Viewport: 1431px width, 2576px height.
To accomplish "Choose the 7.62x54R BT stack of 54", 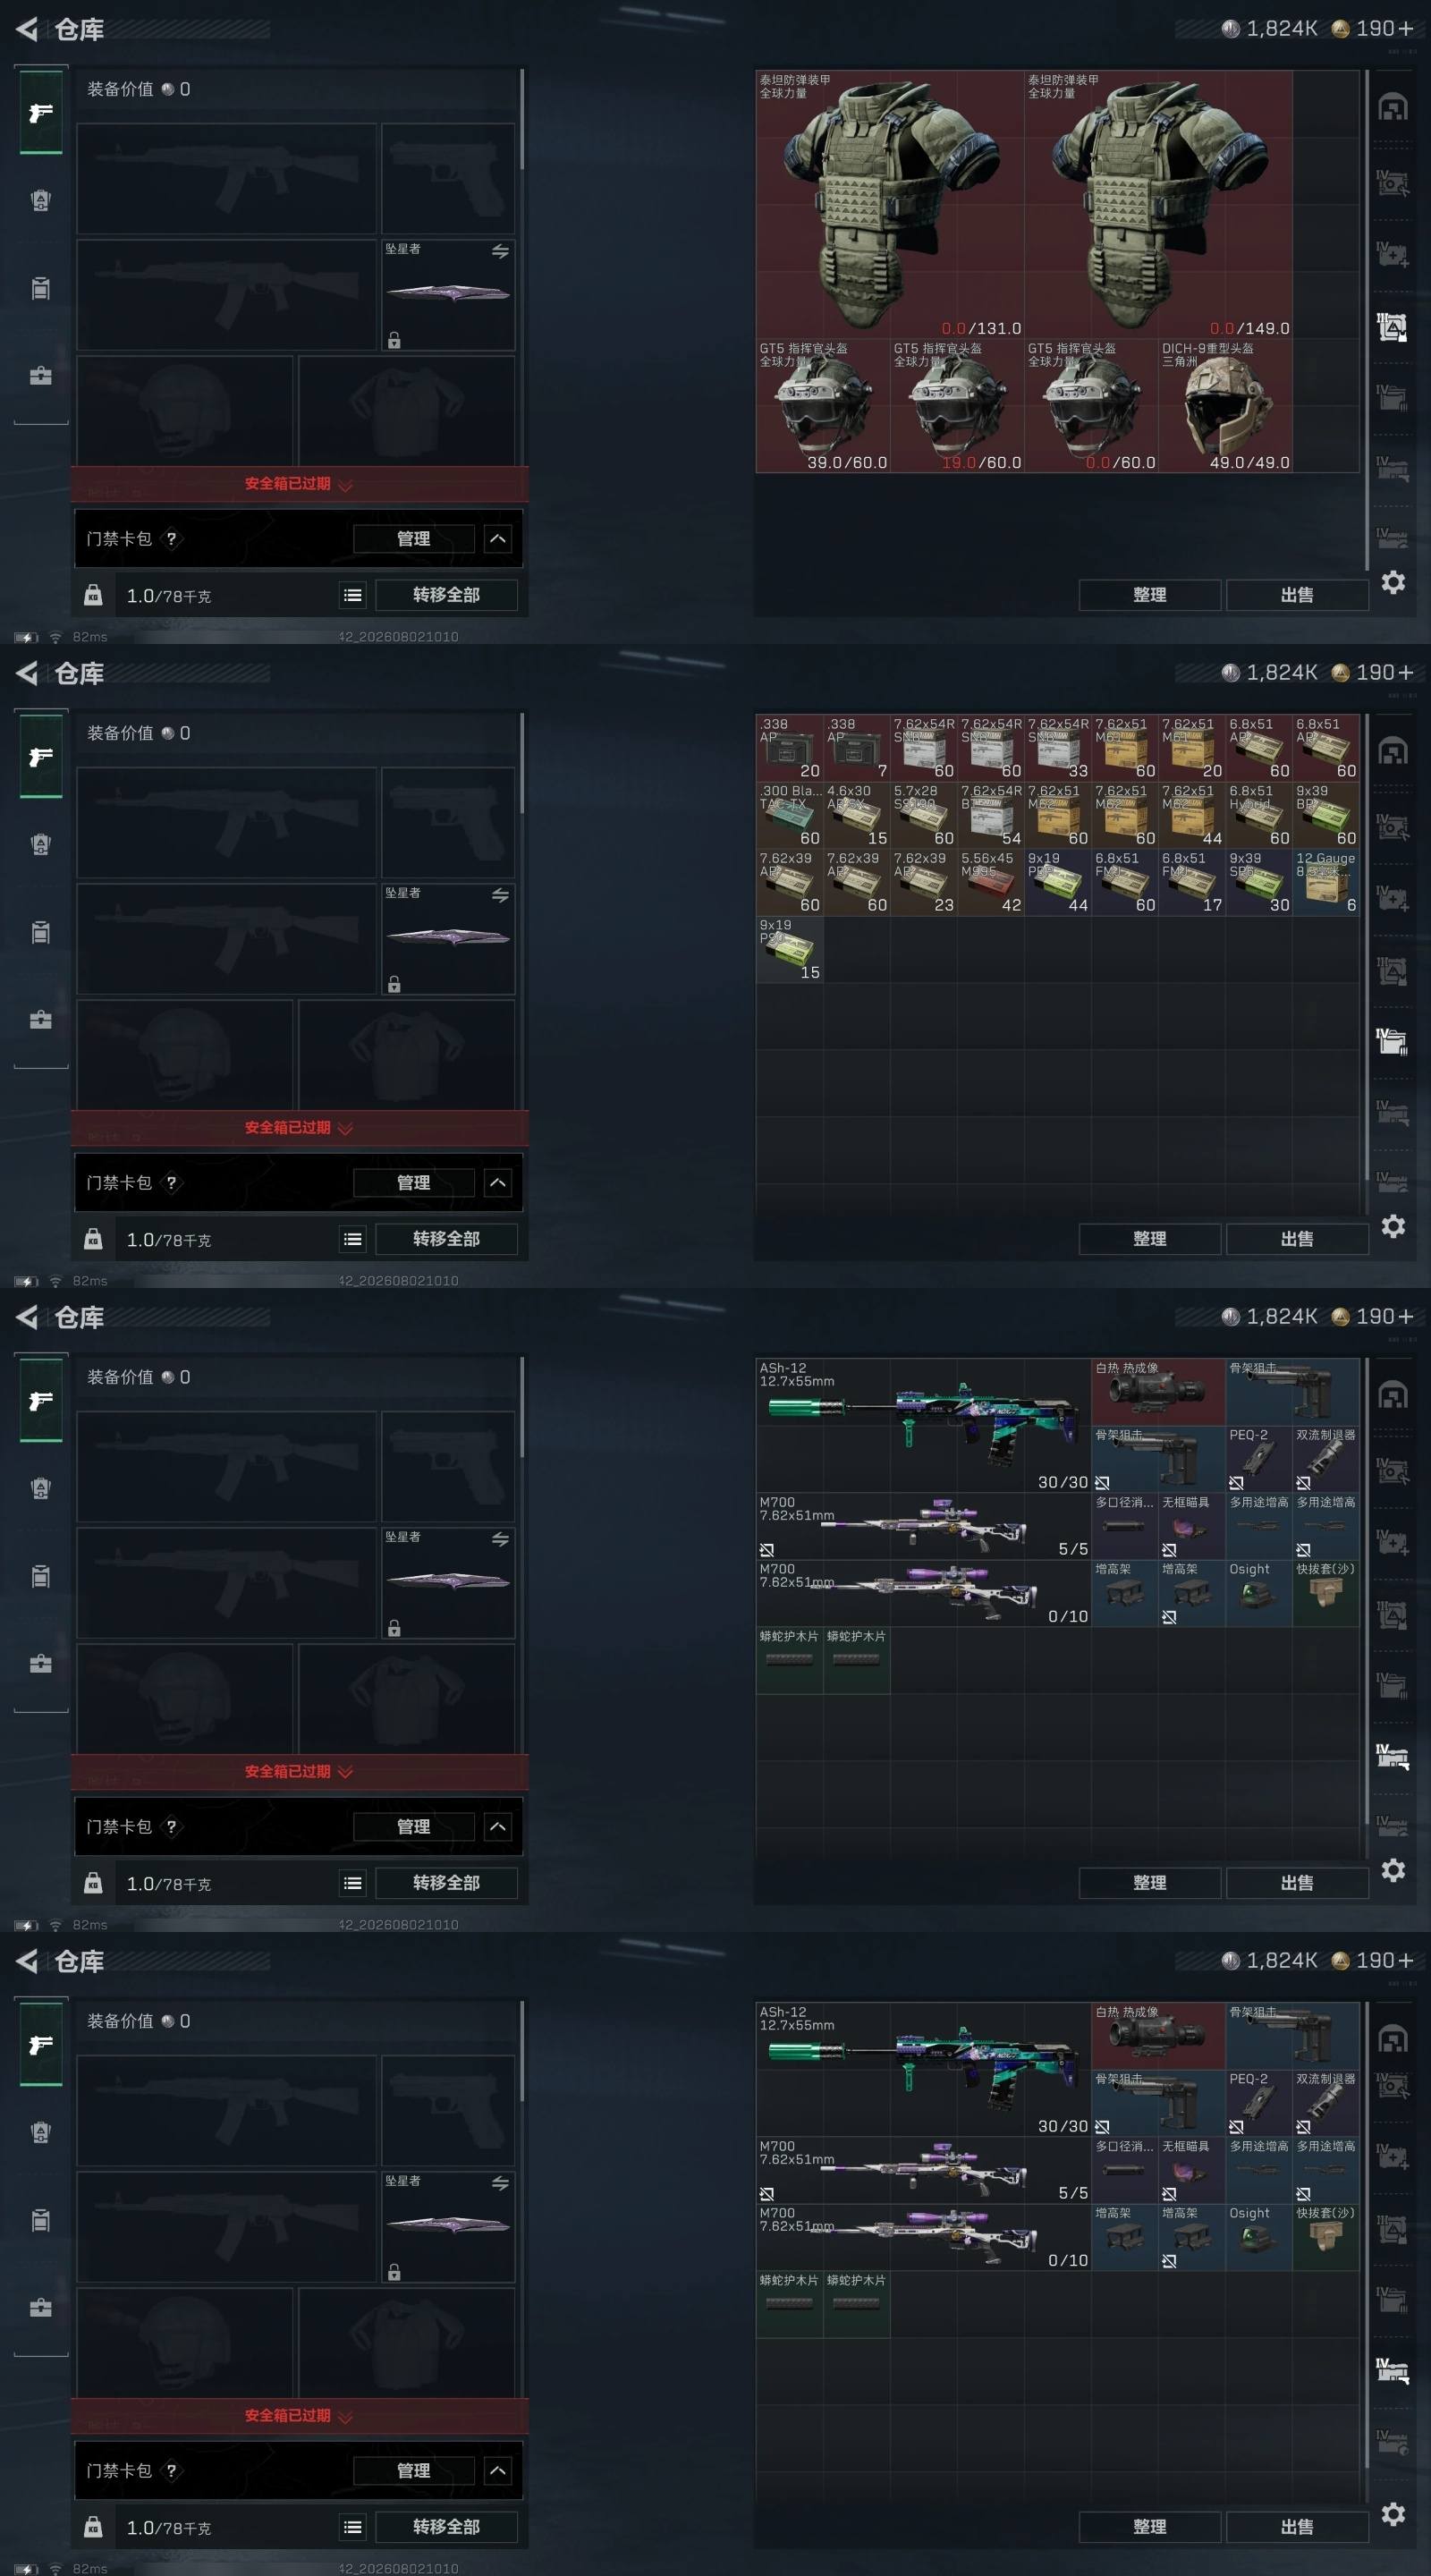I will click(991, 815).
